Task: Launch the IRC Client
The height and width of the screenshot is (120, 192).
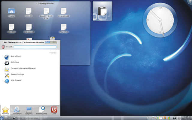Action: [x=12, y=63]
